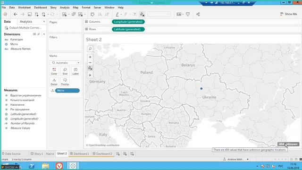302x170 pixels.
Task: Click the New Worksheet toolbar icon
Action: [x=64, y=14]
